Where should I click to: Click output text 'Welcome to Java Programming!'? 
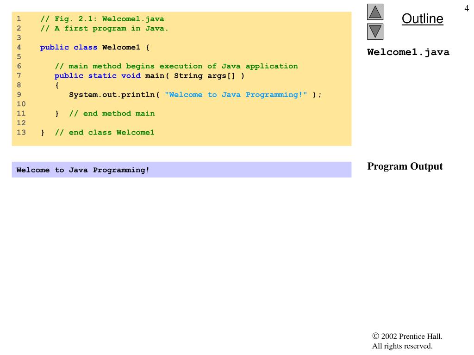click(83, 170)
